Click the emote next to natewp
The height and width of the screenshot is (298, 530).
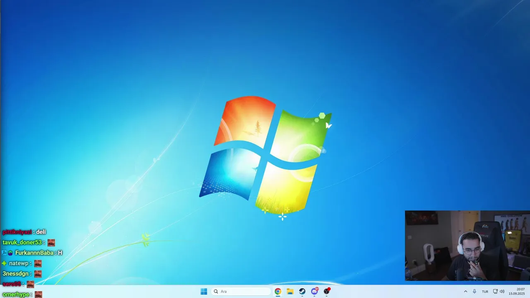click(38, 263)
